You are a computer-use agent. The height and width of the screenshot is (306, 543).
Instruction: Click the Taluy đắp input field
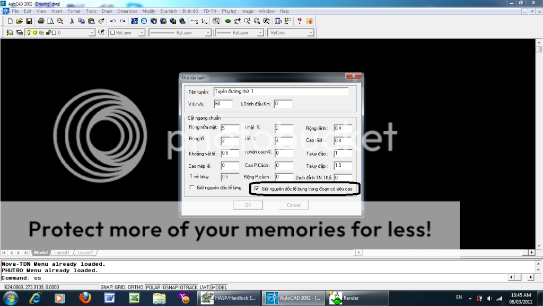click(x=343, y=166)
